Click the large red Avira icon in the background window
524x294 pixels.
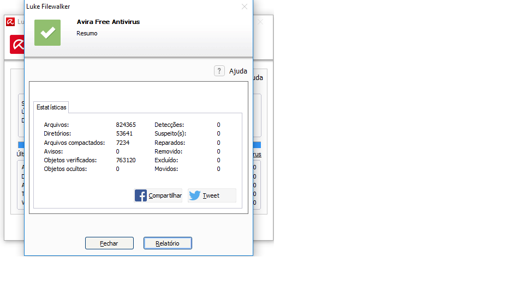(x=17, y=44)
